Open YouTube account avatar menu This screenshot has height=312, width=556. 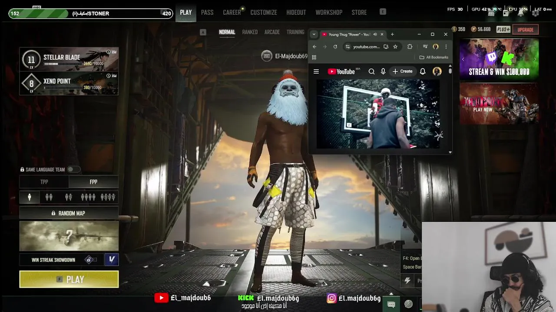[437, 71]
